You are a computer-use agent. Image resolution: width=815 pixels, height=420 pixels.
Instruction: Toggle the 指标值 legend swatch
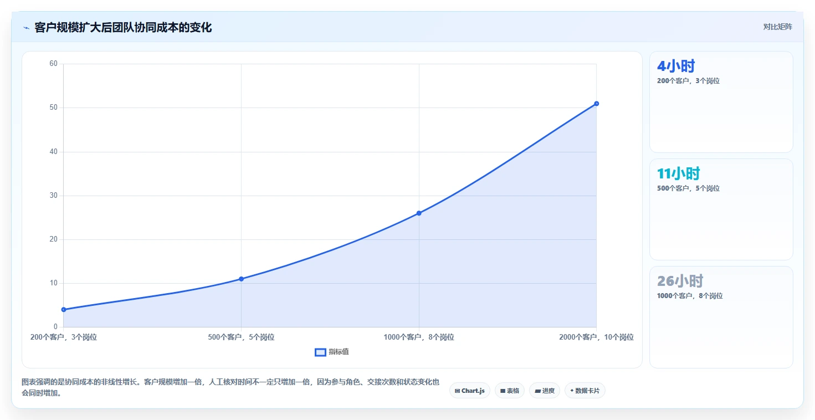[x=320, y=352]
